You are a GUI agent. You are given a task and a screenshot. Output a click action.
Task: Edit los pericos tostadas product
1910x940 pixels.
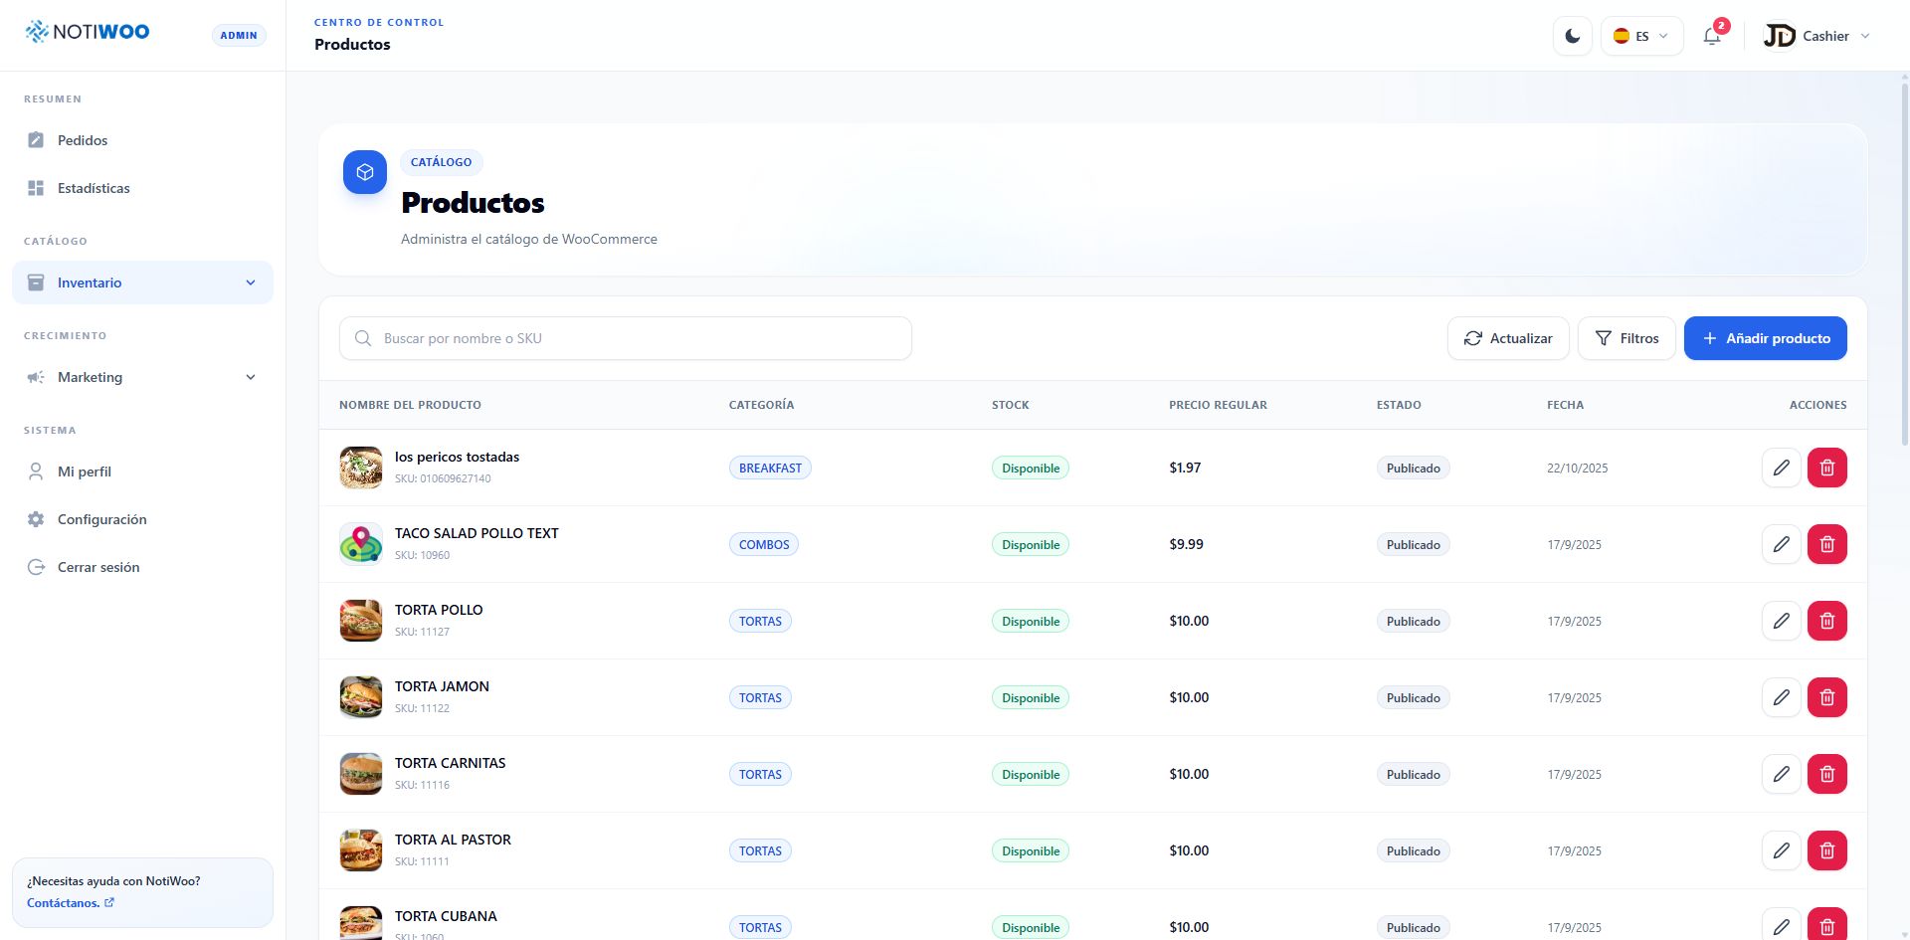coord(1782,468)
